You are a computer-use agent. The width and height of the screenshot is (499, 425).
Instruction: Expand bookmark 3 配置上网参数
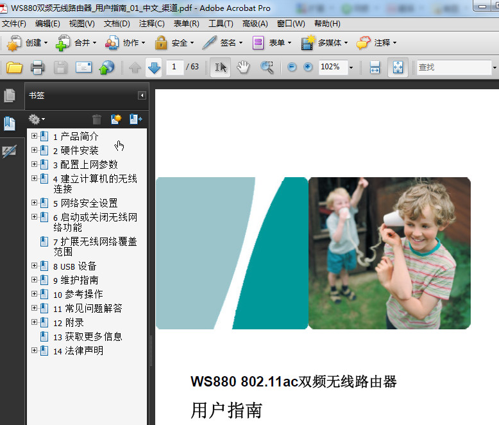[x=34, y=164]
